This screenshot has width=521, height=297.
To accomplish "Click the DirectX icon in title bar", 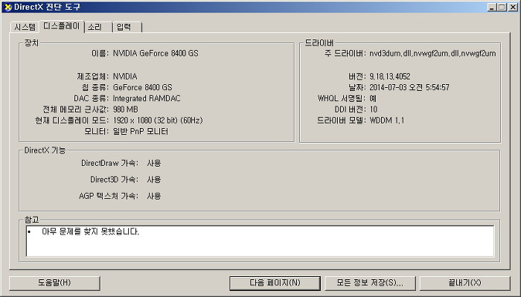I will tap(7, 7).
